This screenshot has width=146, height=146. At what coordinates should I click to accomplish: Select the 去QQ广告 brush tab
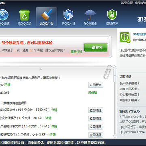pos(46,17)
